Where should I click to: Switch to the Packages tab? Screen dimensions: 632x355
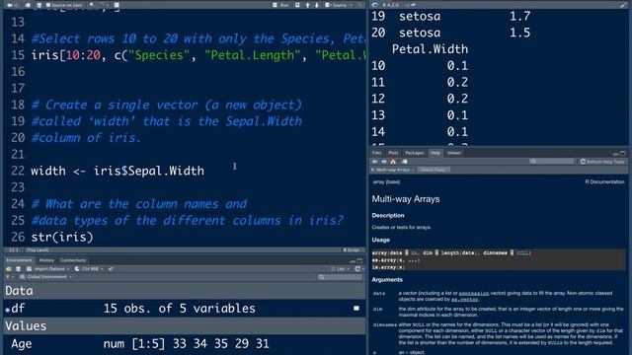[x=415, y=153]
